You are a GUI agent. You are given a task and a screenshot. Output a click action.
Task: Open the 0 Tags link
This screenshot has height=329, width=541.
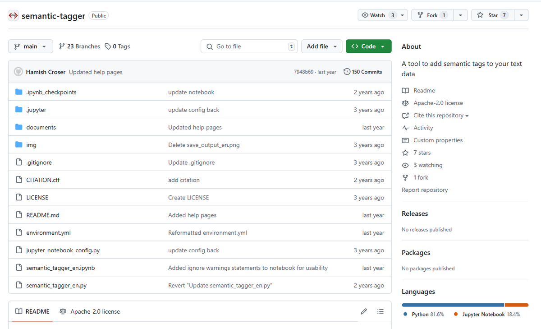click(x=117, y=46)
